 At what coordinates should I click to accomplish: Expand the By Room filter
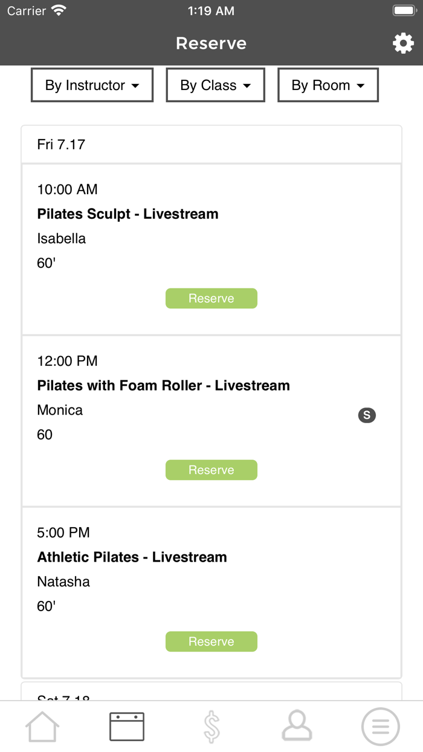[328, 85]
